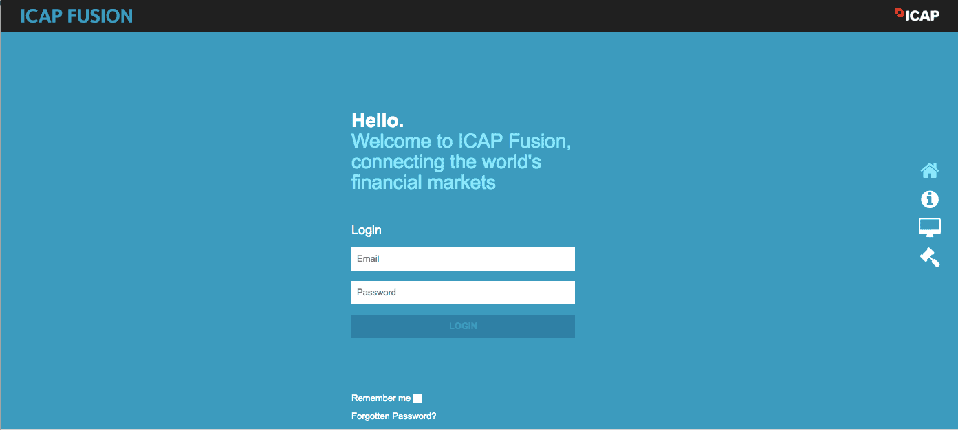Tick the Remember me checkbox
Viewport: 958px width, 430px height.
coord(417,398)
